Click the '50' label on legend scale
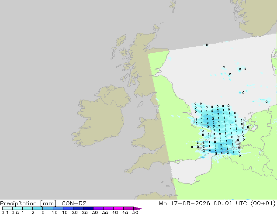Viewport: 277px width, 214px height. tap(135, 212)
